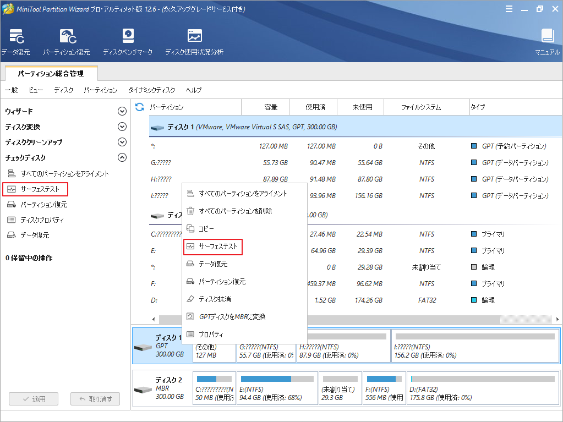Expand the ウィザード section

tap(122, 111)
